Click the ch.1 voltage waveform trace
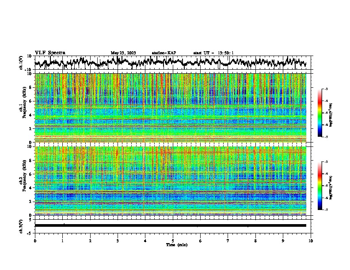350x270 pixels. click(170, 63)
